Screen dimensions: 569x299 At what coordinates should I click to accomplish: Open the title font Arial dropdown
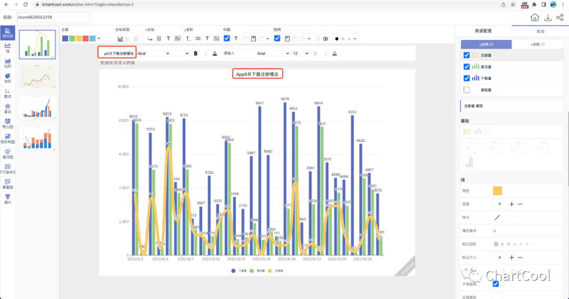pyautogui.click(x=153, y=53)
